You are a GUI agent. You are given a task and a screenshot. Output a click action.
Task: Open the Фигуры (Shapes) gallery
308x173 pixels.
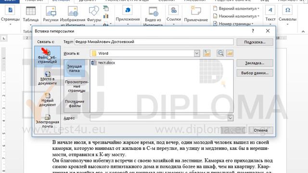coord(94,15)
